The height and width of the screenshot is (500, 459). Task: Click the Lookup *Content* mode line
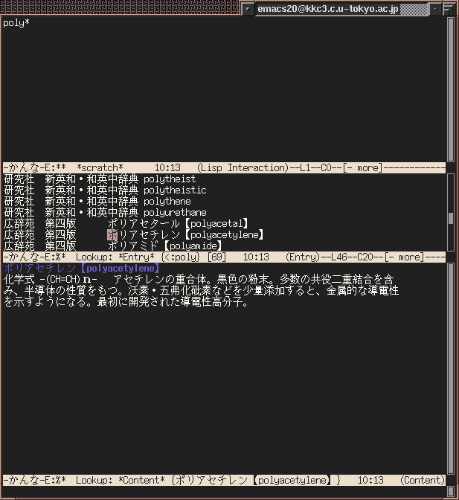click(224, 480)
